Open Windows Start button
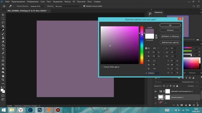This screenshot has height=113, width=202. 3,110
